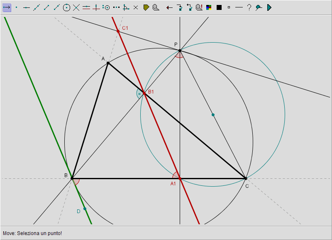
Task: Select the red point C1
Action: [x=118, y=31]
